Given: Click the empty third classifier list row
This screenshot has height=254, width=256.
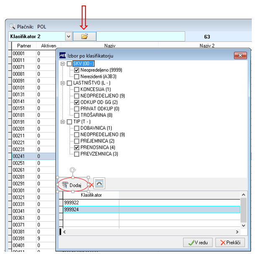Looking at the screenshot, I should pyautogui.click(x=151, y=216).
